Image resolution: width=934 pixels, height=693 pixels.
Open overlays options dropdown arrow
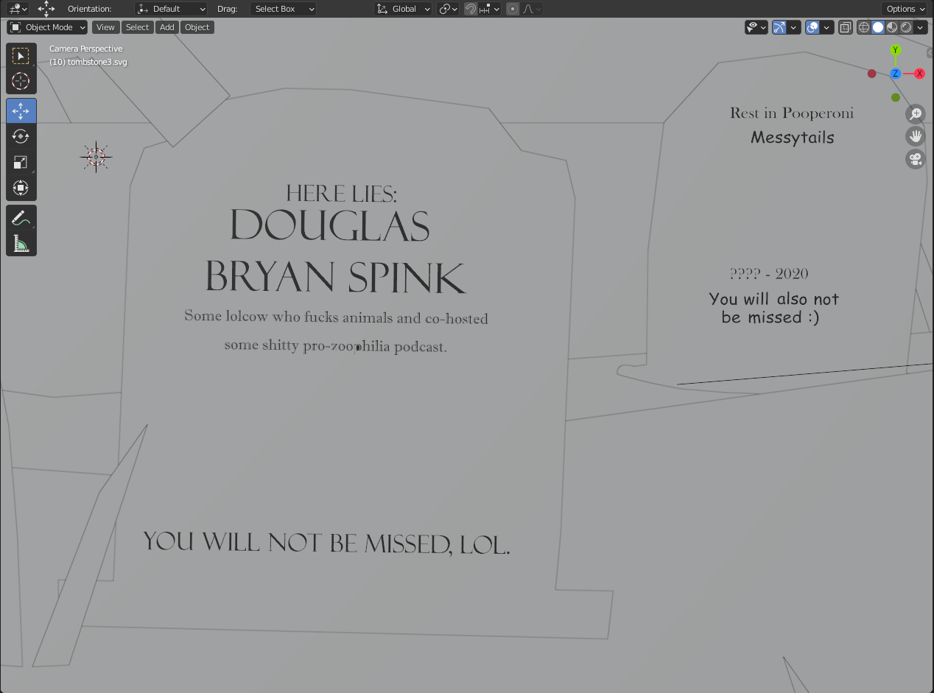coord(827,27)
